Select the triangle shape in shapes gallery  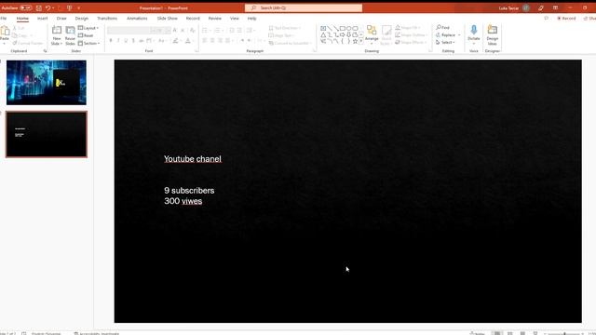pos(323,34)
